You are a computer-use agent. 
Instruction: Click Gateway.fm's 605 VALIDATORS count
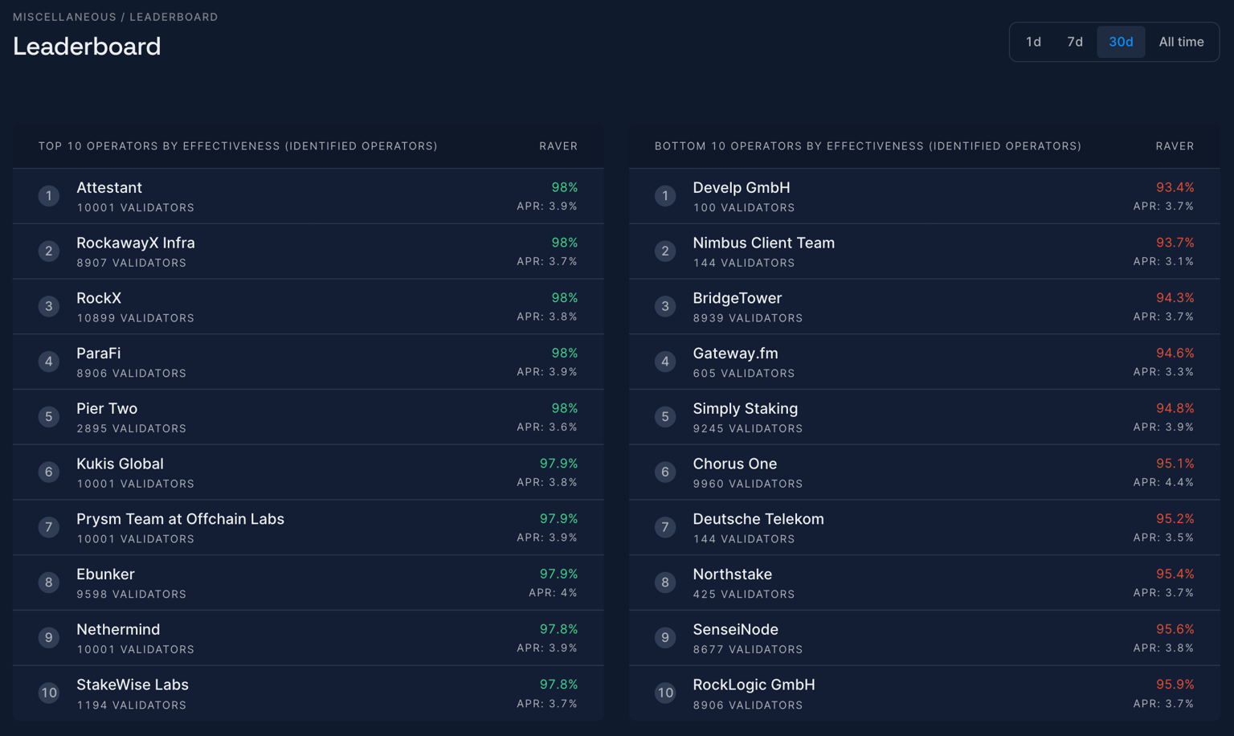point(743,374)
